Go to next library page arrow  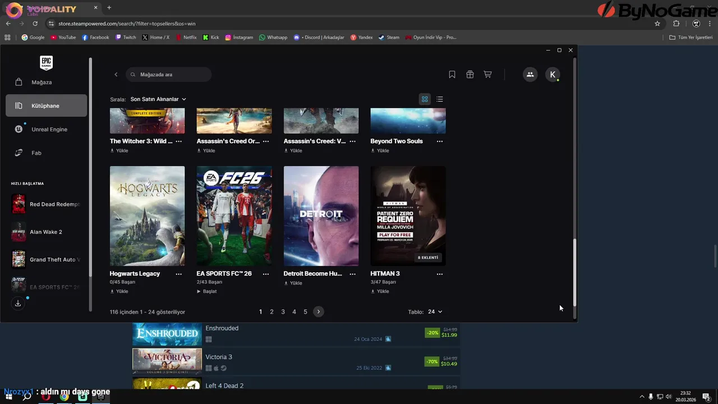(319, 311)
